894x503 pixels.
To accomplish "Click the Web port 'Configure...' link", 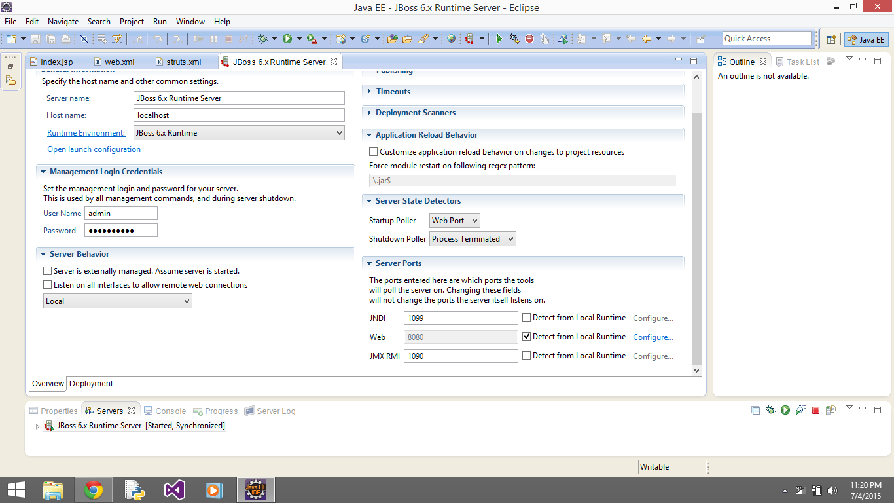I will pyautogui.click(x=653, y=337).
